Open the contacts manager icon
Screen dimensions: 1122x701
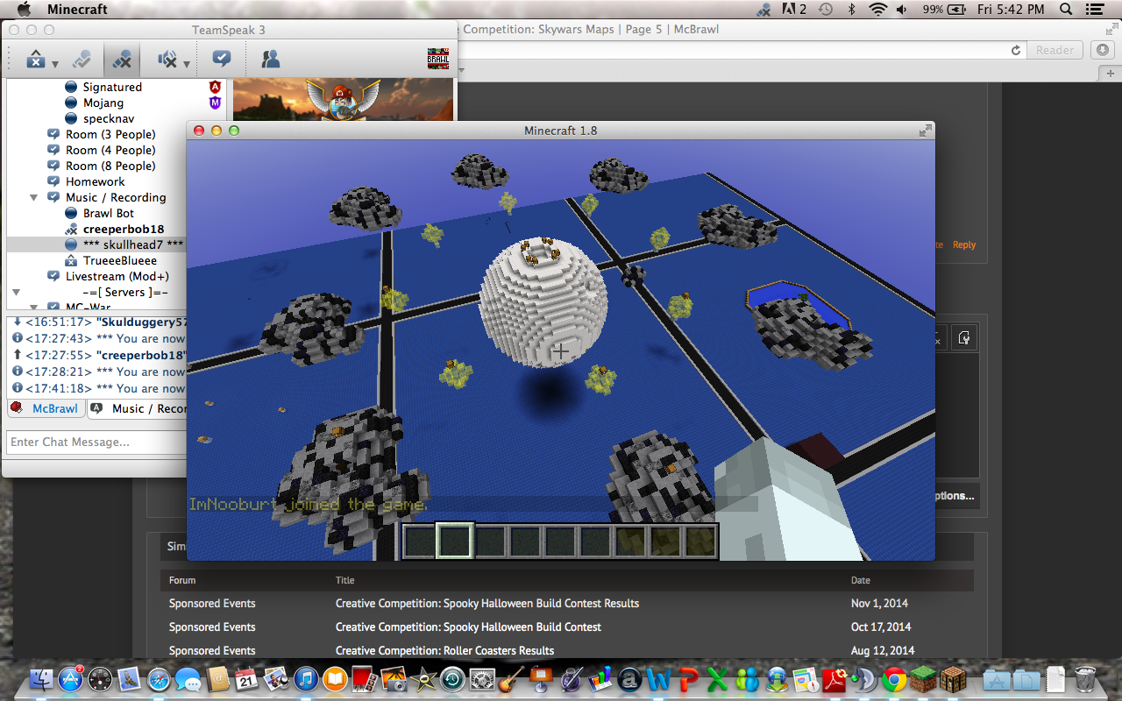tap(270, 60)
